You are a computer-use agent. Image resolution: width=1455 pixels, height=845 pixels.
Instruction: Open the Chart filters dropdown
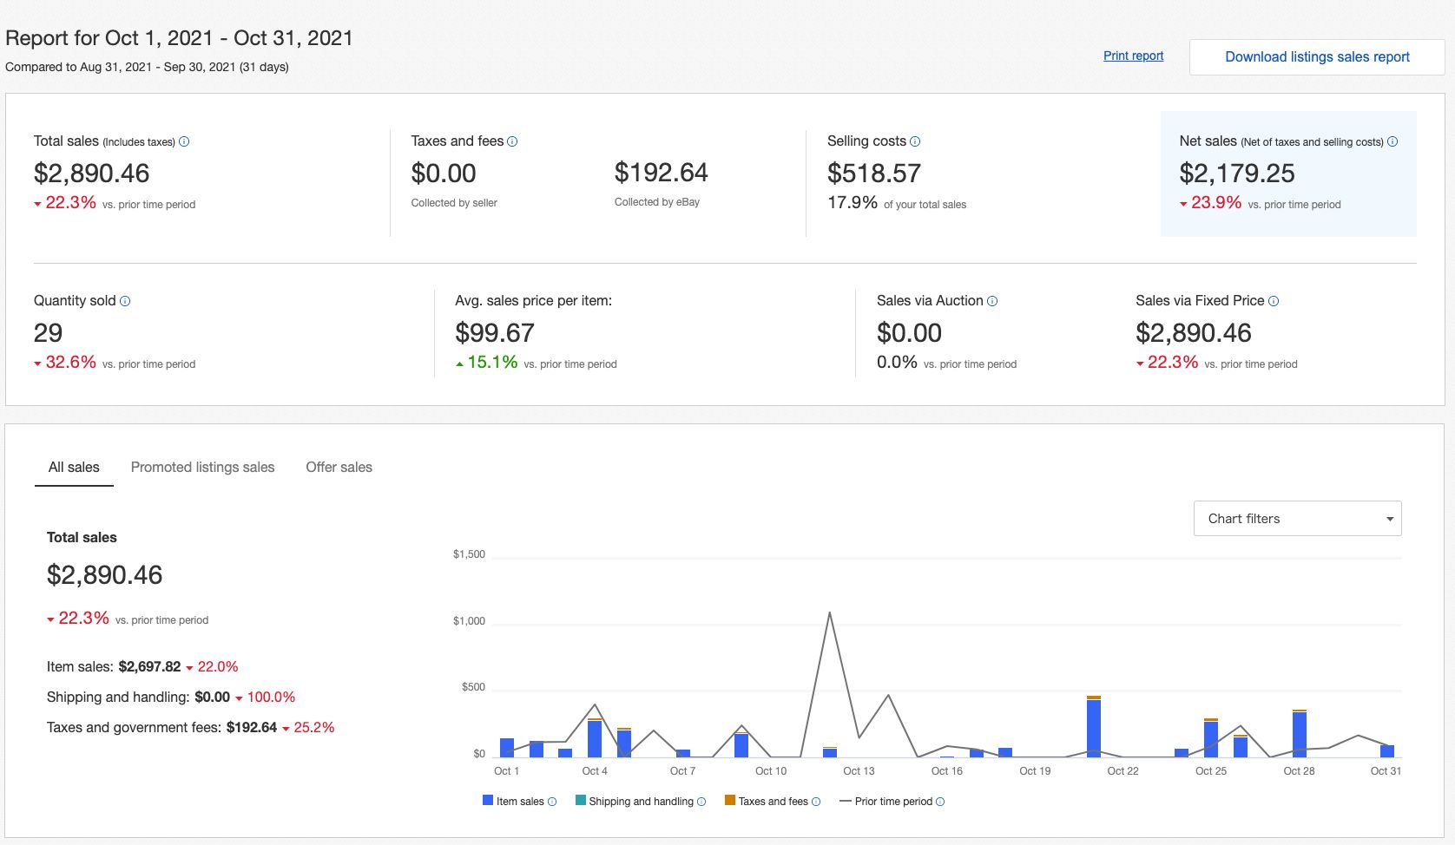coord(1298,519)
